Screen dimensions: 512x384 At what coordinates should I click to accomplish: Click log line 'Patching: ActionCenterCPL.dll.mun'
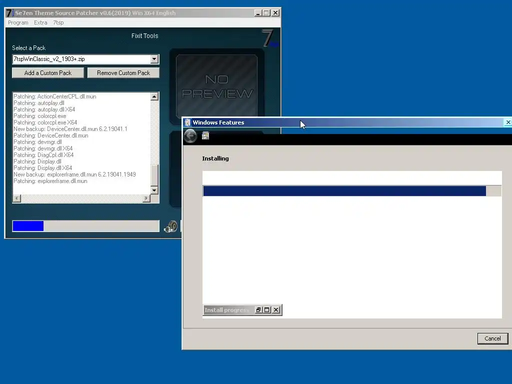[x=55, y=96]
